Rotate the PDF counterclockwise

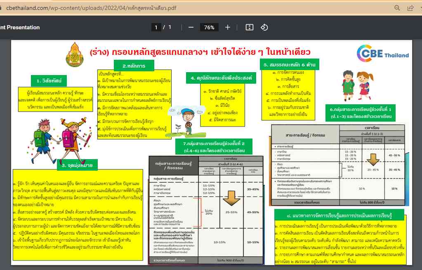[x=265, y=27]
